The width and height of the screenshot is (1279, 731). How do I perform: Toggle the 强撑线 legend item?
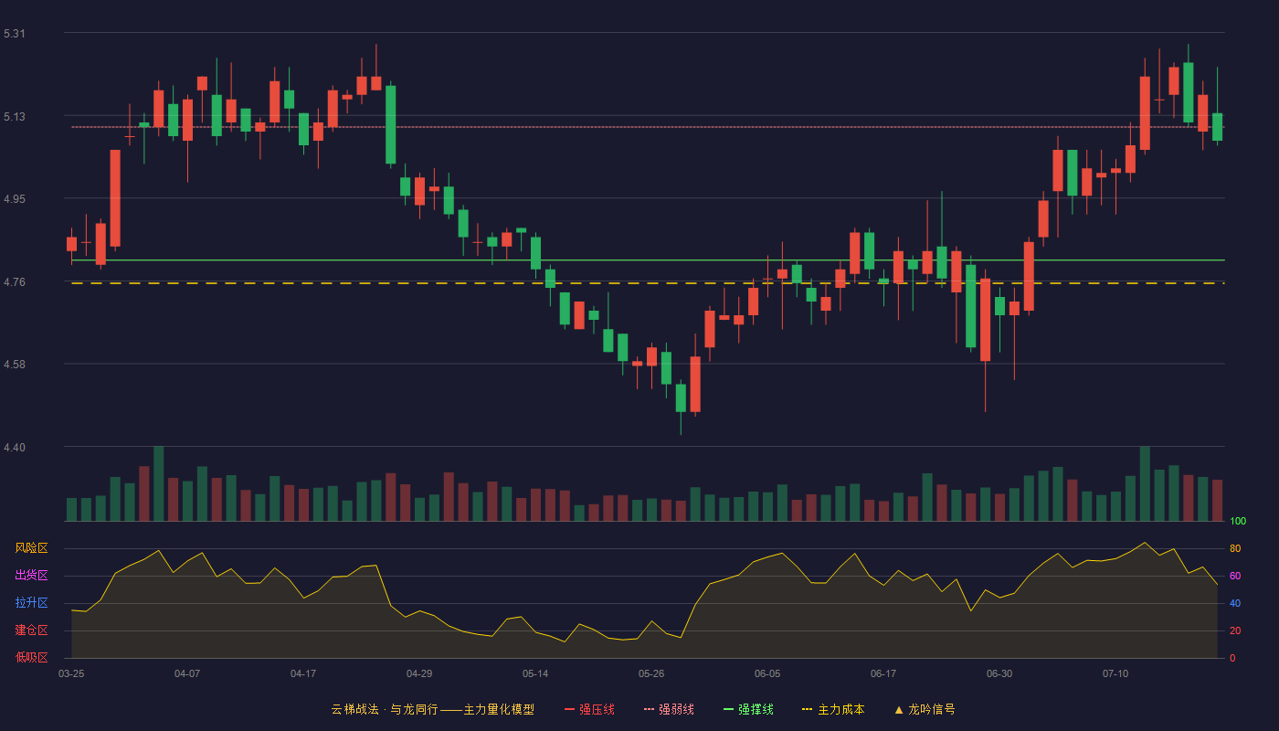pyautogui.click(x=748, y=709)
